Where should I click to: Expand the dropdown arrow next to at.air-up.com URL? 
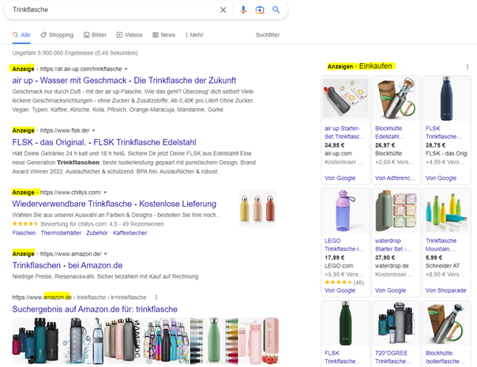coord(126,69)
